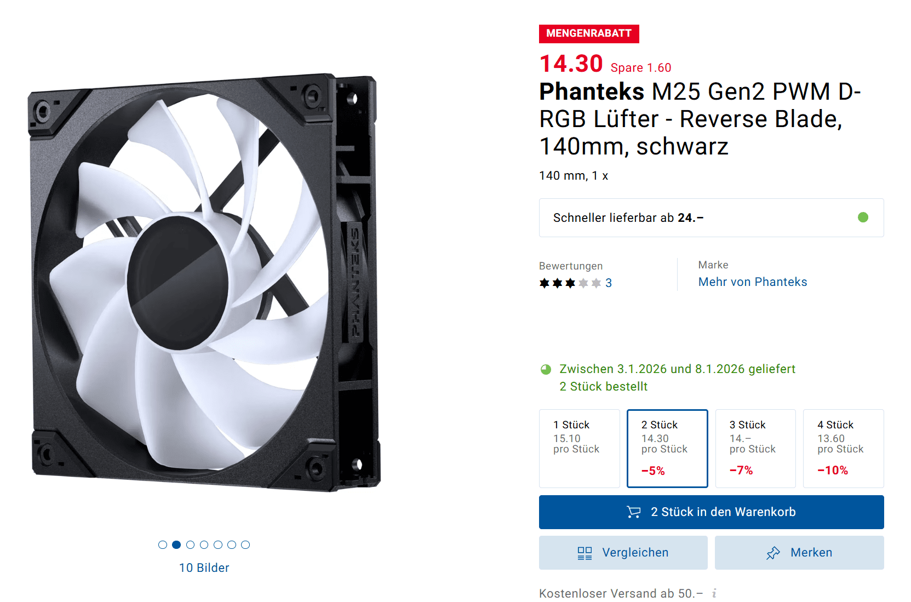Click the info icon next to Kostenloser Versand
The height and width of the screenshot is (602, 911).
click(x=714, y=593)
